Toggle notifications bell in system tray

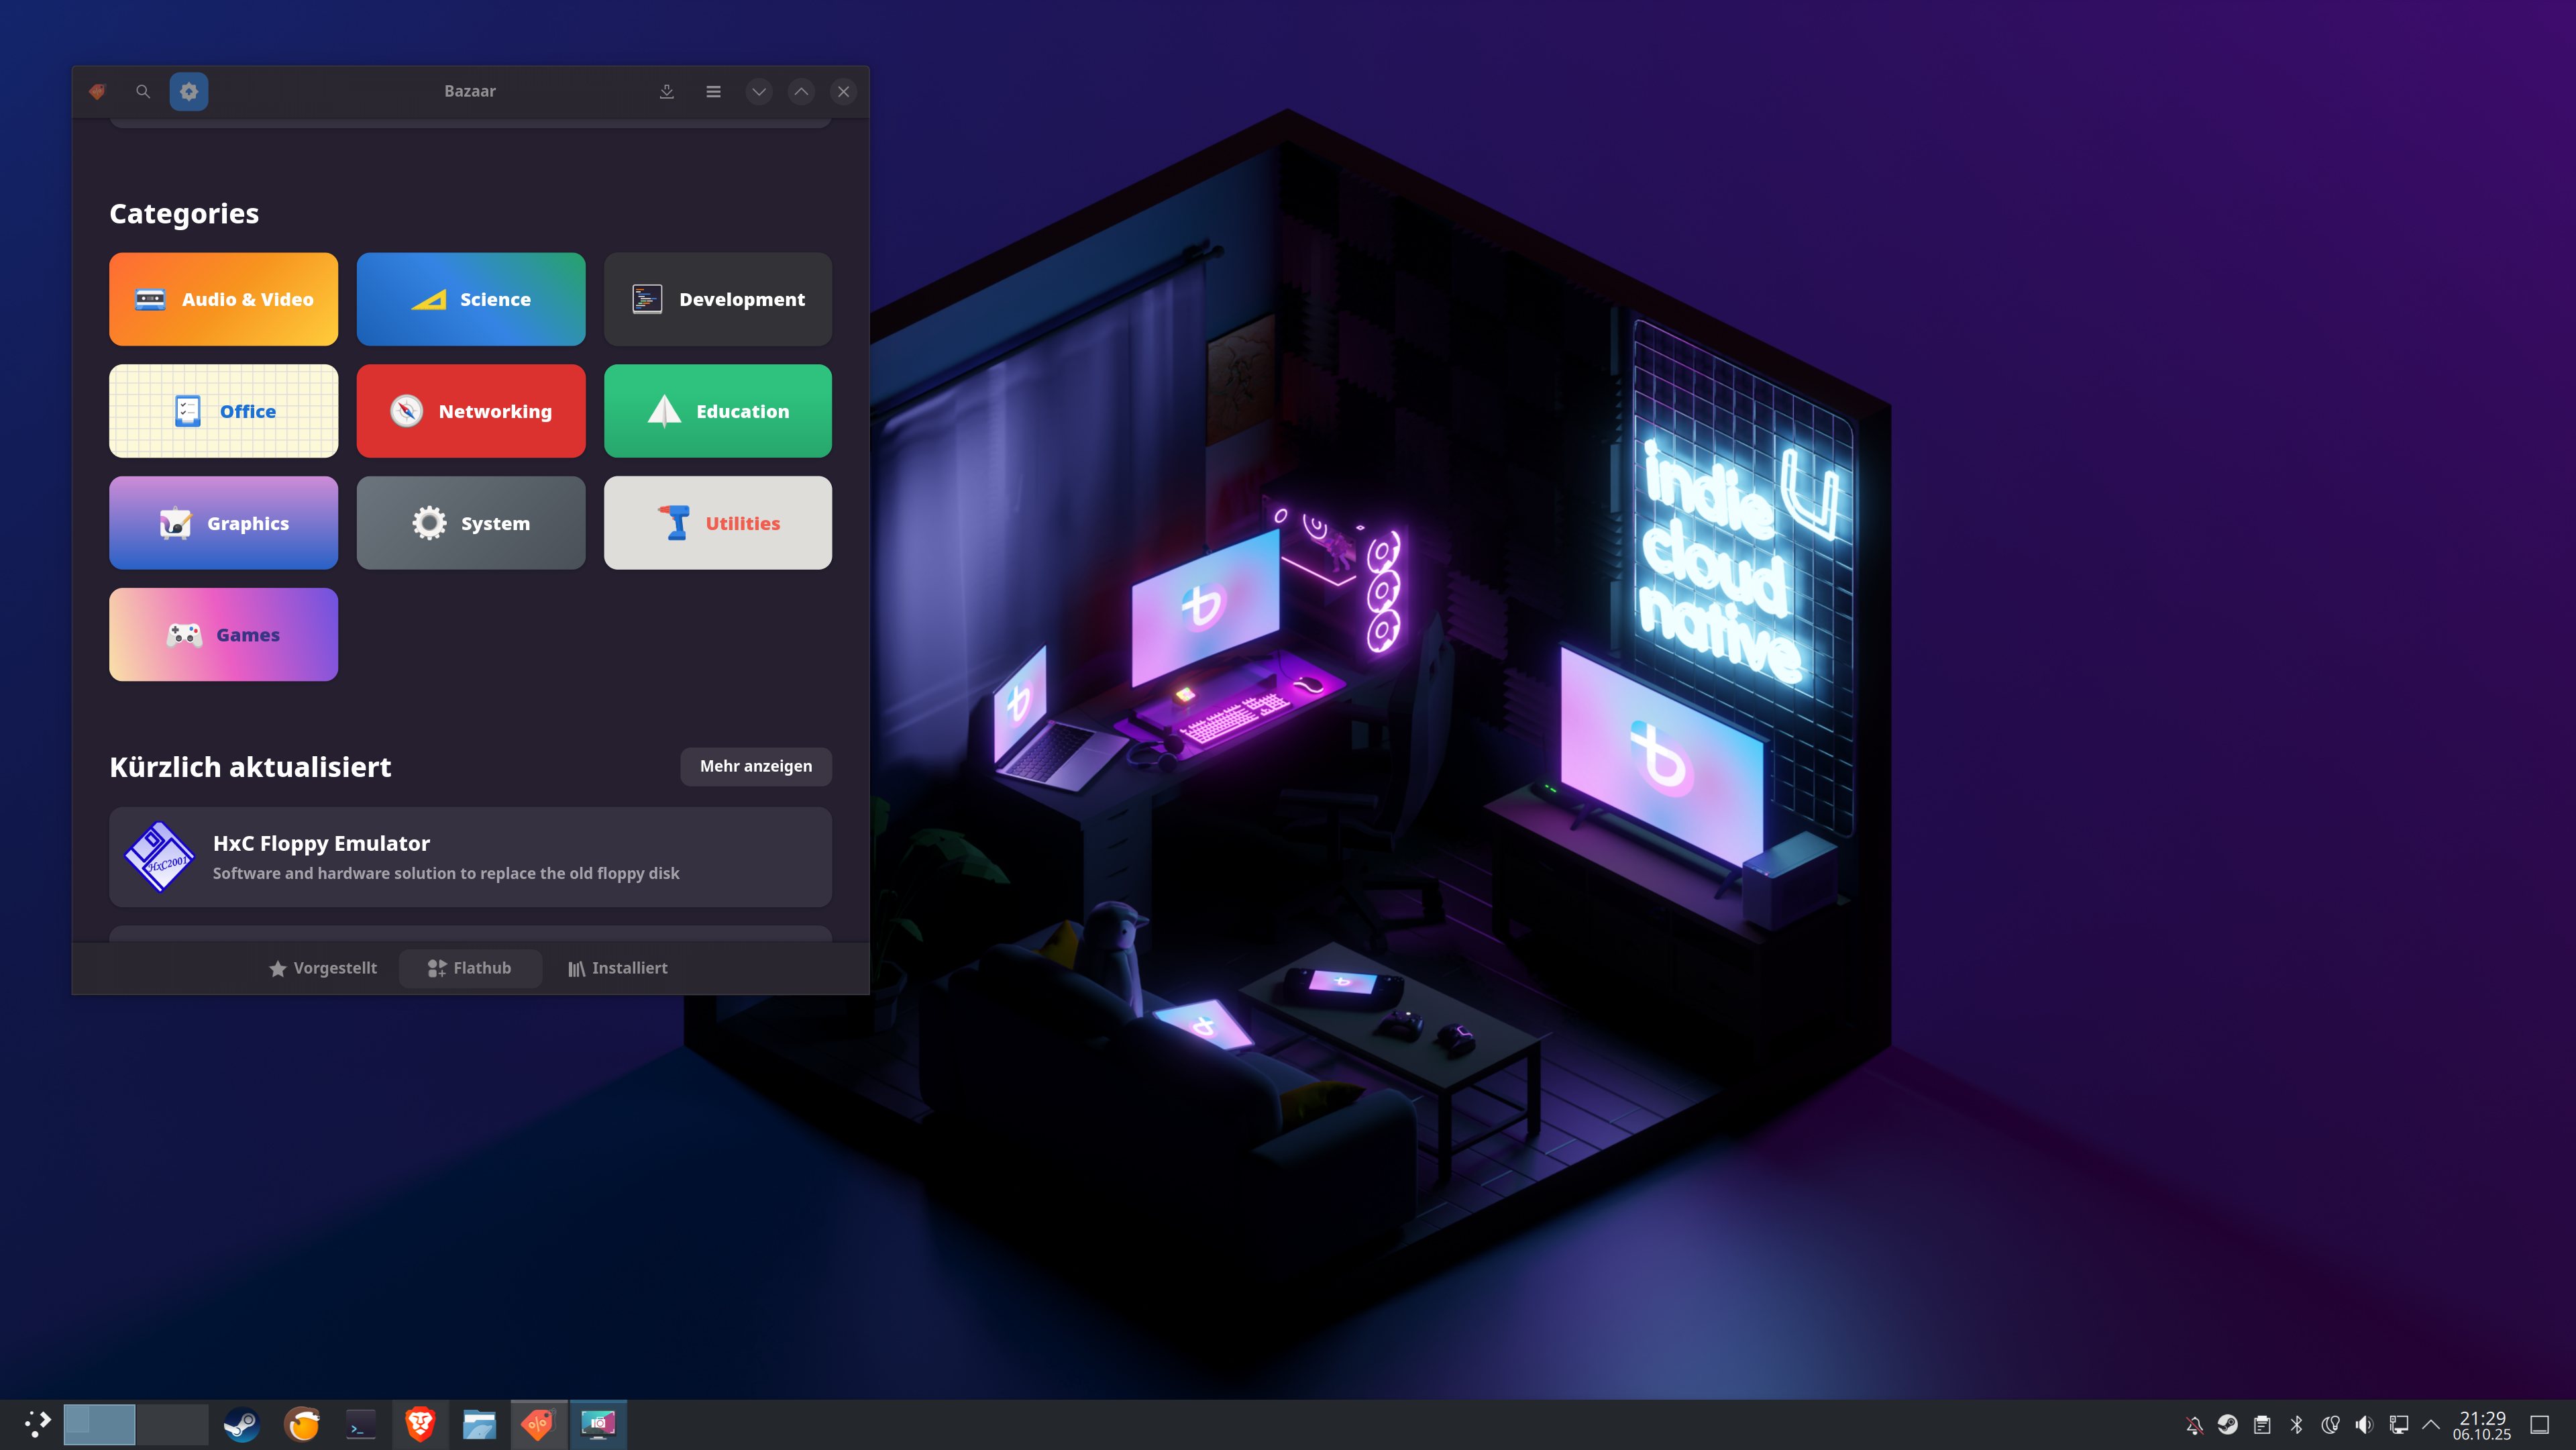(2194, 1424)
